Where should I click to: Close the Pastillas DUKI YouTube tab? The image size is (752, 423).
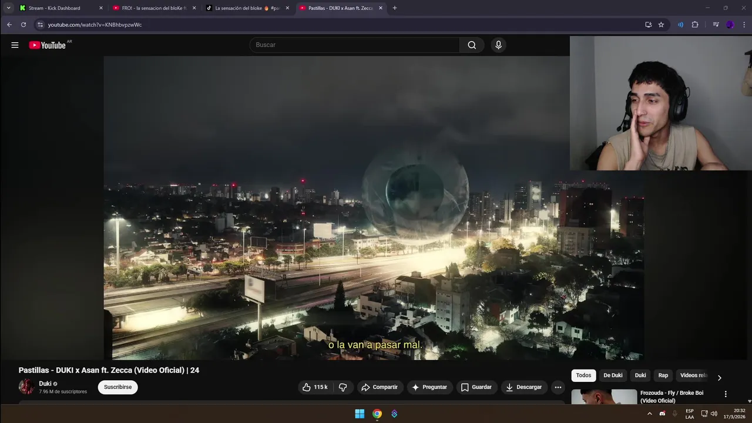tap(381, 8)
